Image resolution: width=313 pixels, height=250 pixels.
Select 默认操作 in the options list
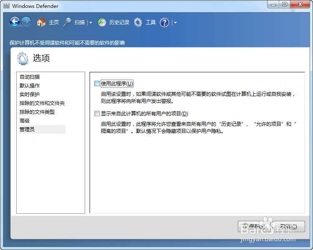pyautogui.click(x=30, y=86)
